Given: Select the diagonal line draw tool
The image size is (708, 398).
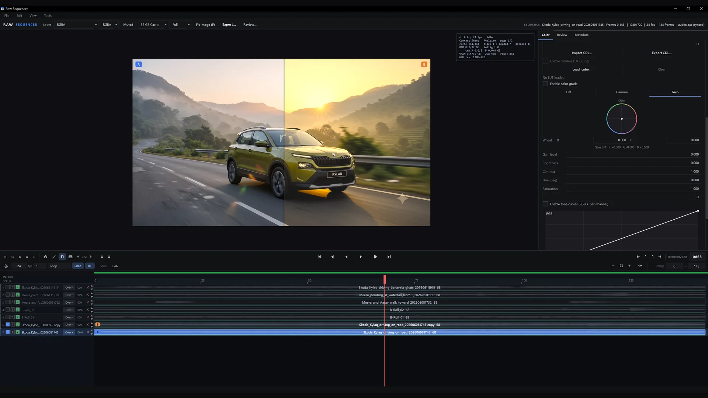Looking at the screenshot, I should 54,257.
